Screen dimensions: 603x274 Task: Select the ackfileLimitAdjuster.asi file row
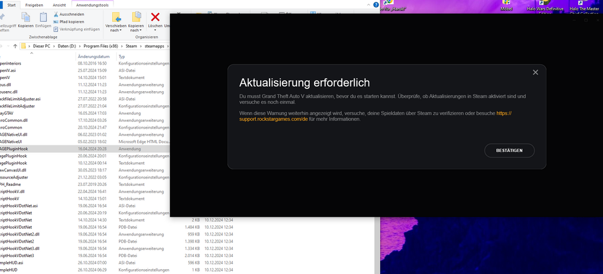(85, 99)
